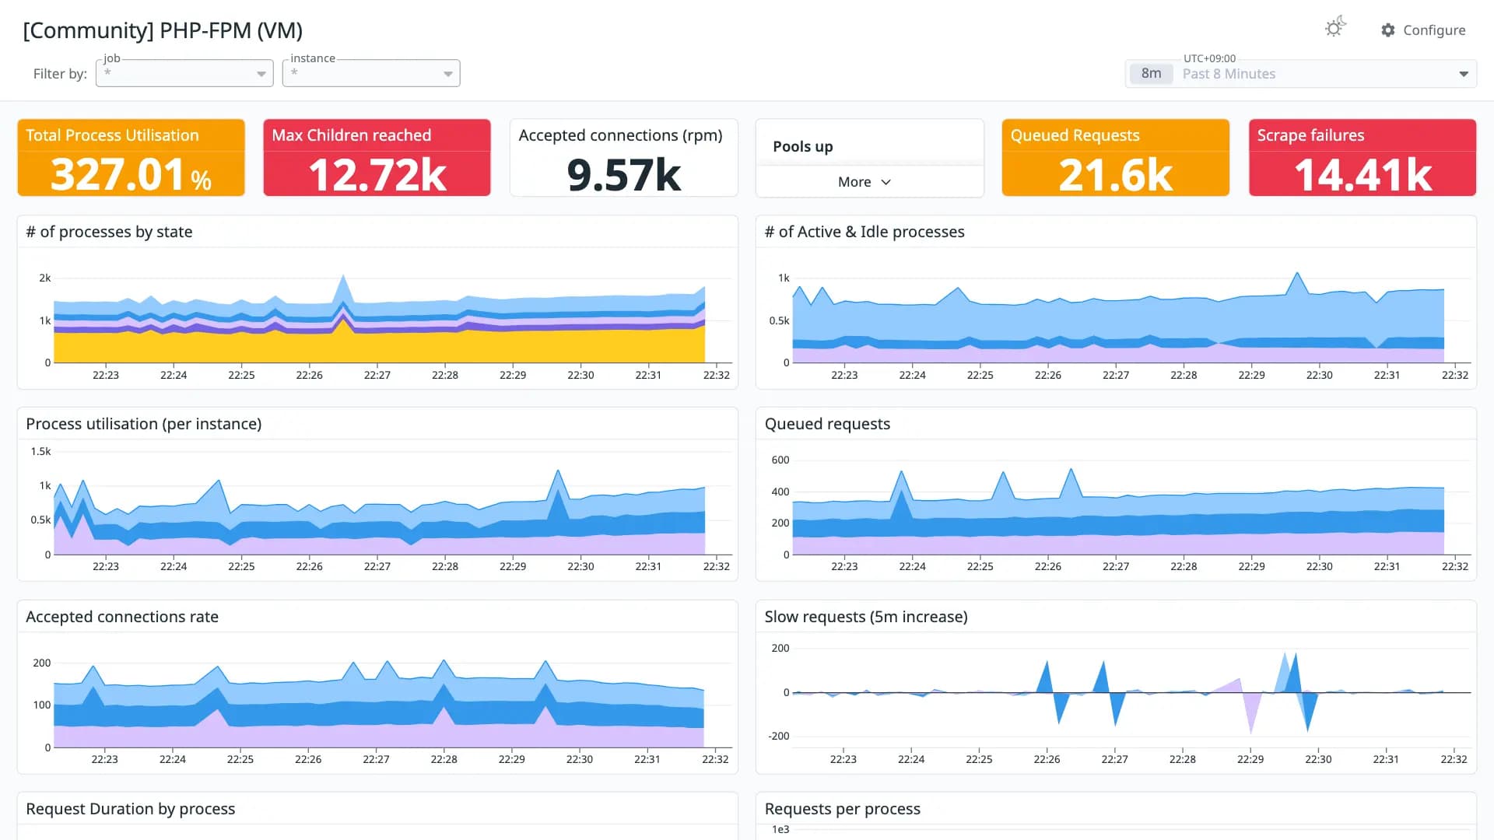Click the 8m time badge
The width and height of the screenshot is (1494, 840).
pos(1151,74)
